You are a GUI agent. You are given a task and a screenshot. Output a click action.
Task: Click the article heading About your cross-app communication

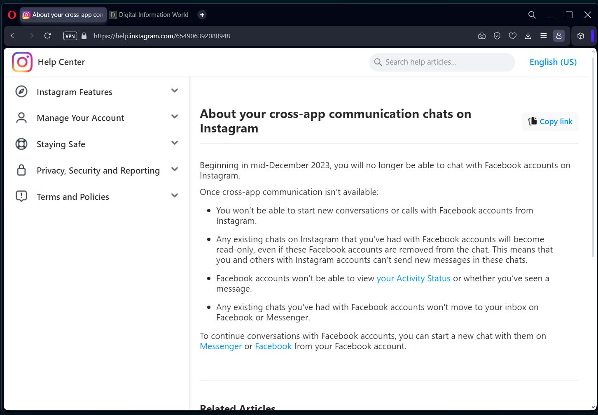coord(335,121)
